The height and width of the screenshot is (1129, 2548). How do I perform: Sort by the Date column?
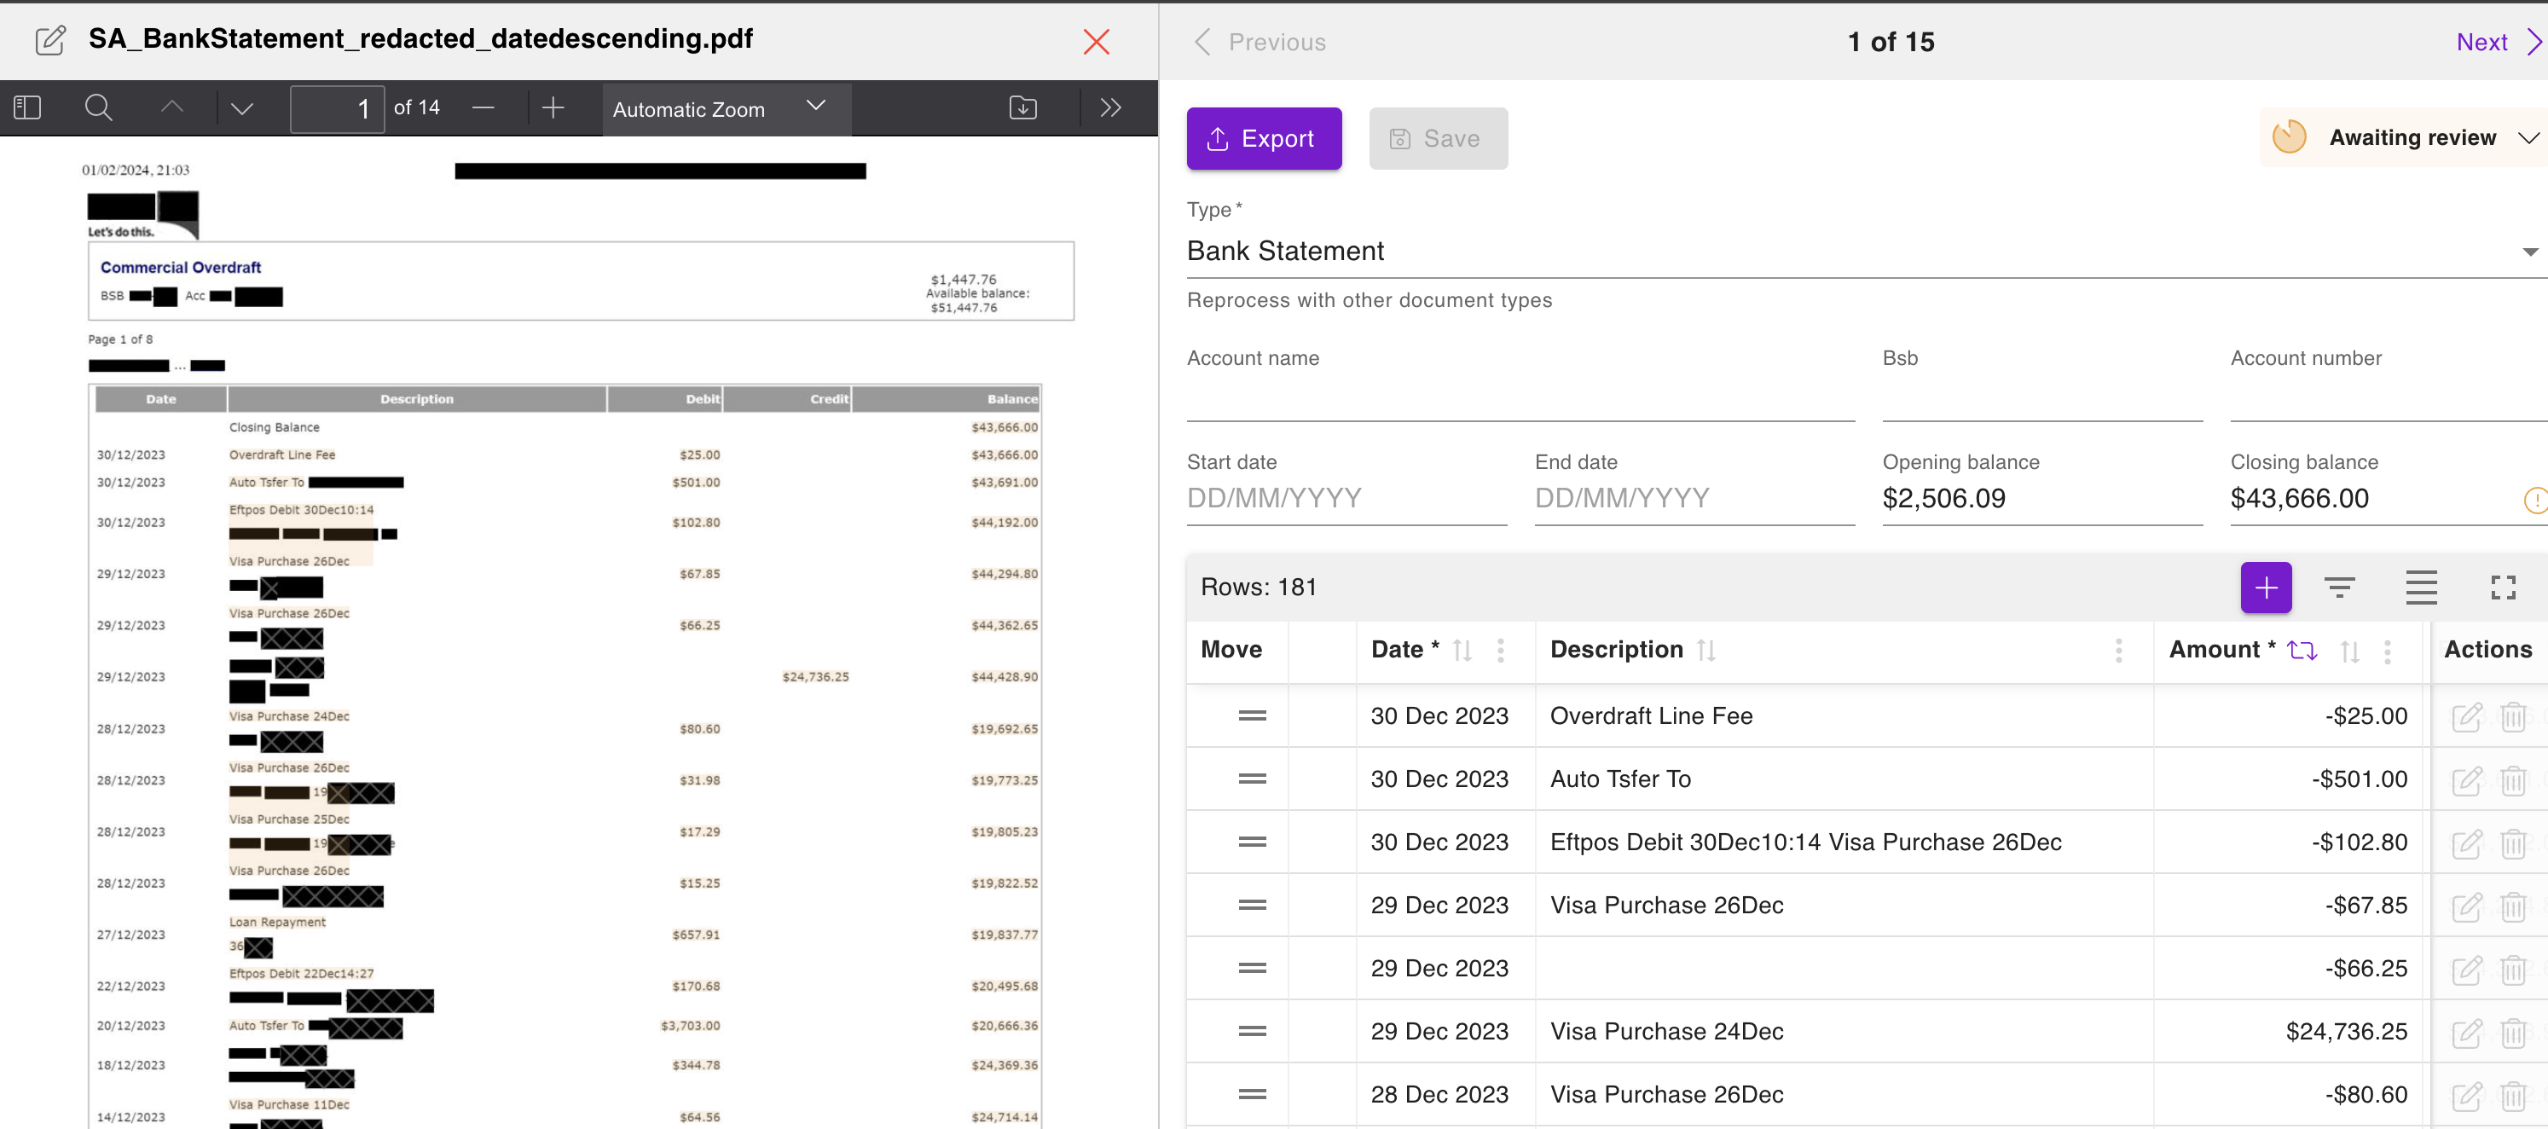[x=1462, y=651]
